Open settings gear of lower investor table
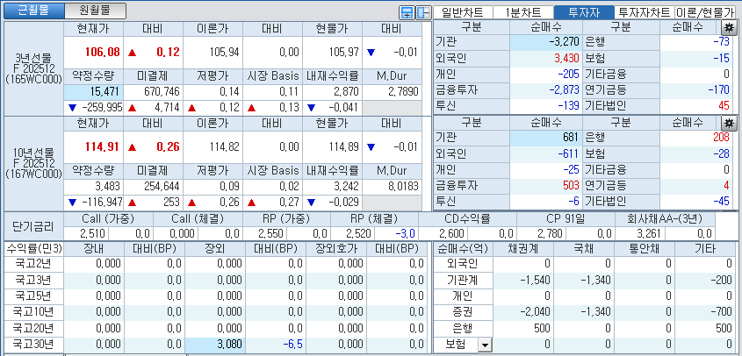This screenshot has width=742, height=356. point(729,124)
